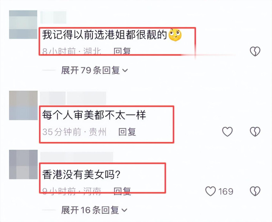Tap broken heart on the 河南 comment
Image resolution: width=272 pixels, height=222 pixels.
tap(255, 191)
